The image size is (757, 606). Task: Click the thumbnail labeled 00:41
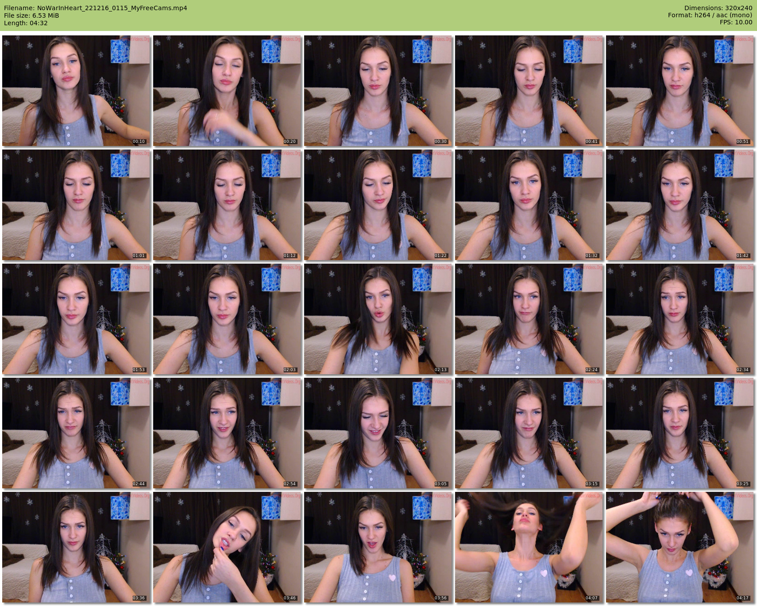(x=529, y=91)
